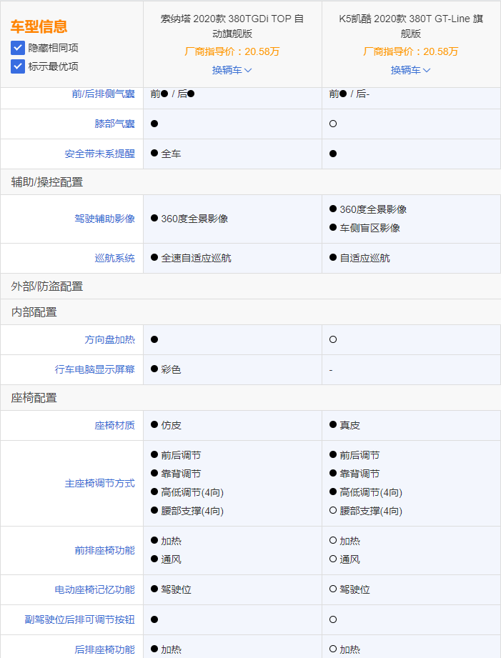Open the 前/后排侧气囊 parameter link
501x658 pixels.
tap(104, 94)
